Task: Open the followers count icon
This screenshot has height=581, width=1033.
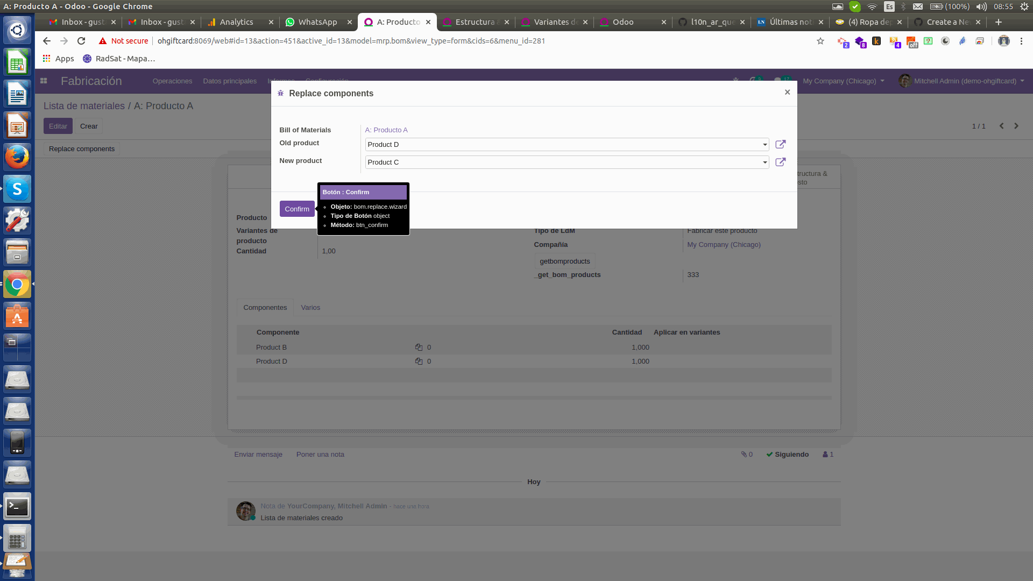Action: click(828, 455)
